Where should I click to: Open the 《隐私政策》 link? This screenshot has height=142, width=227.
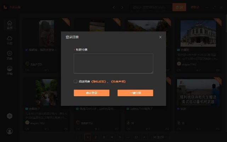[x=98, y=82]
